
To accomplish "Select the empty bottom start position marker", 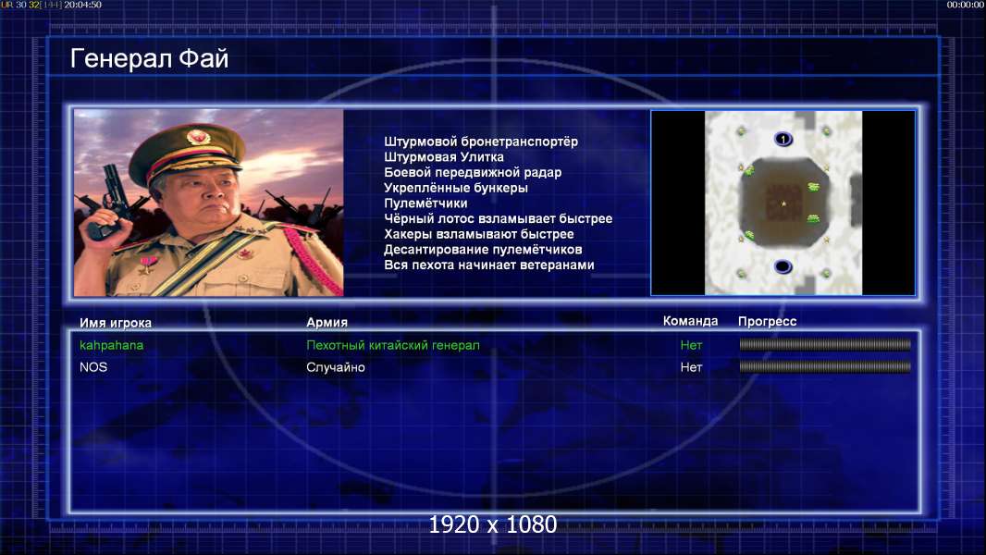I will (783, 266).
